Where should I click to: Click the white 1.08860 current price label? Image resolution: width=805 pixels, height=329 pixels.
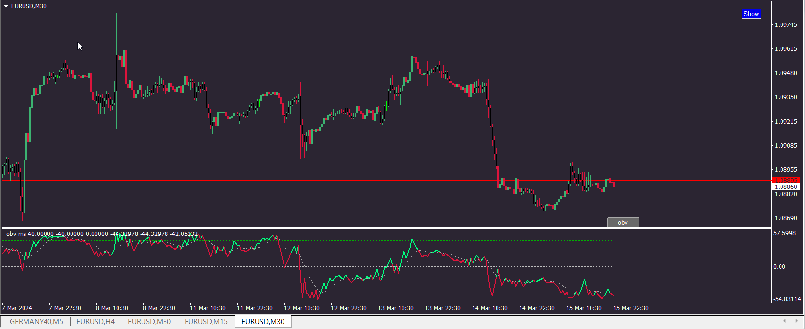click(786, 187)
